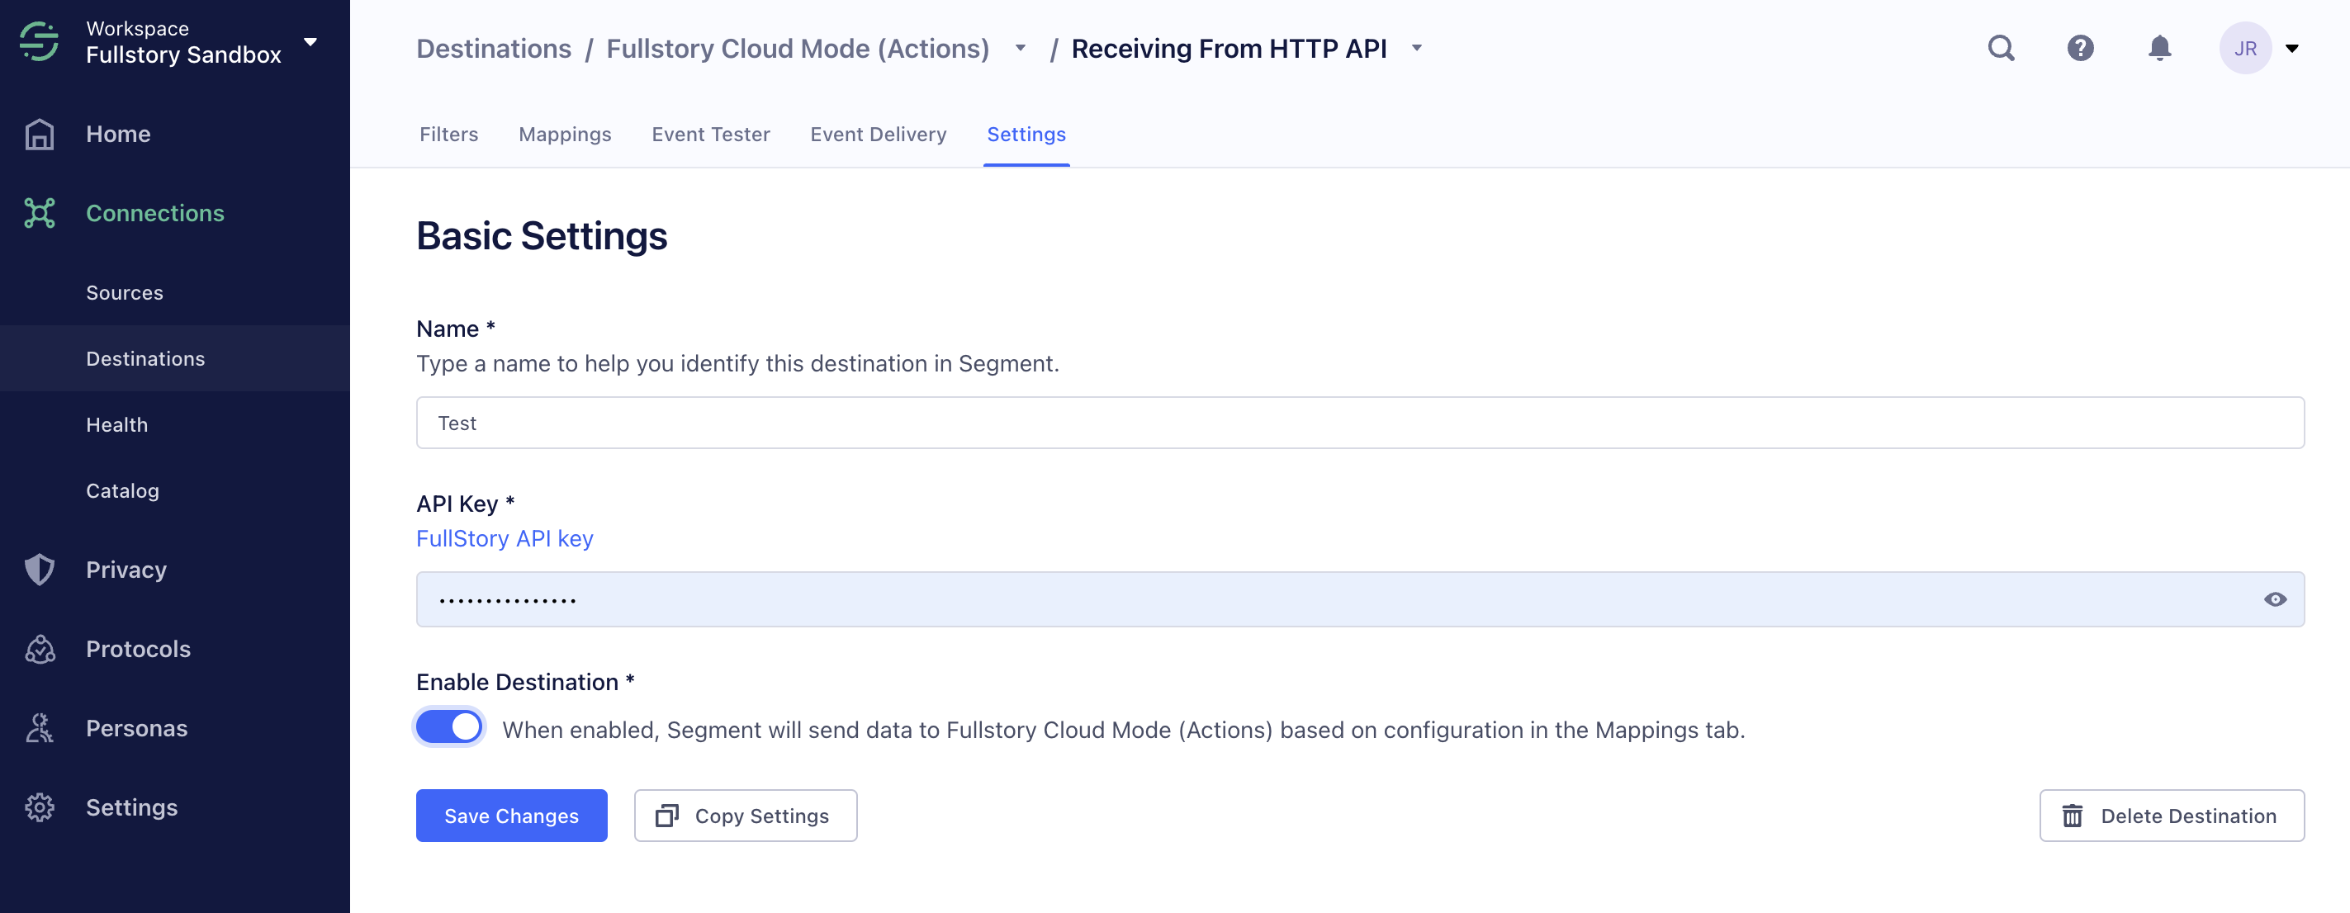View notifications bell icon

(2159, 47)
